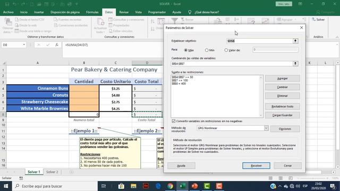Click the Save icon in quick access toolbar
This screenshot has height=191, width=340.
coord(7,4)
